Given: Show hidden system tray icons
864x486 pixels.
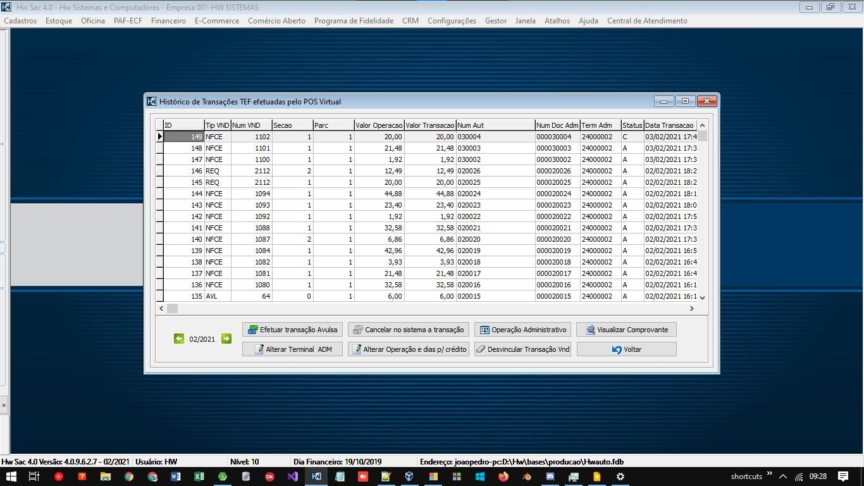Looking at the screenshot, I should click(783, 477).
